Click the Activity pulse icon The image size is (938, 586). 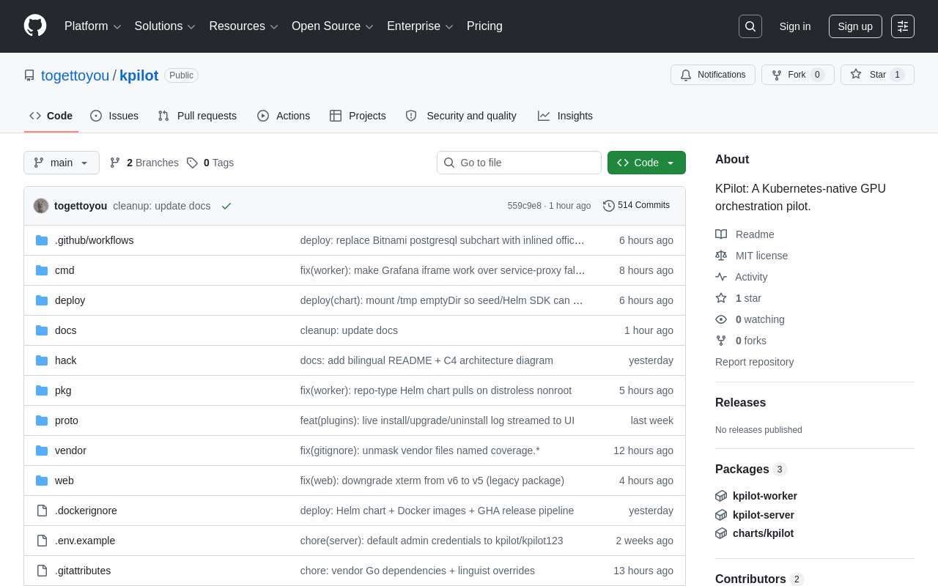(x=721, y=277)
